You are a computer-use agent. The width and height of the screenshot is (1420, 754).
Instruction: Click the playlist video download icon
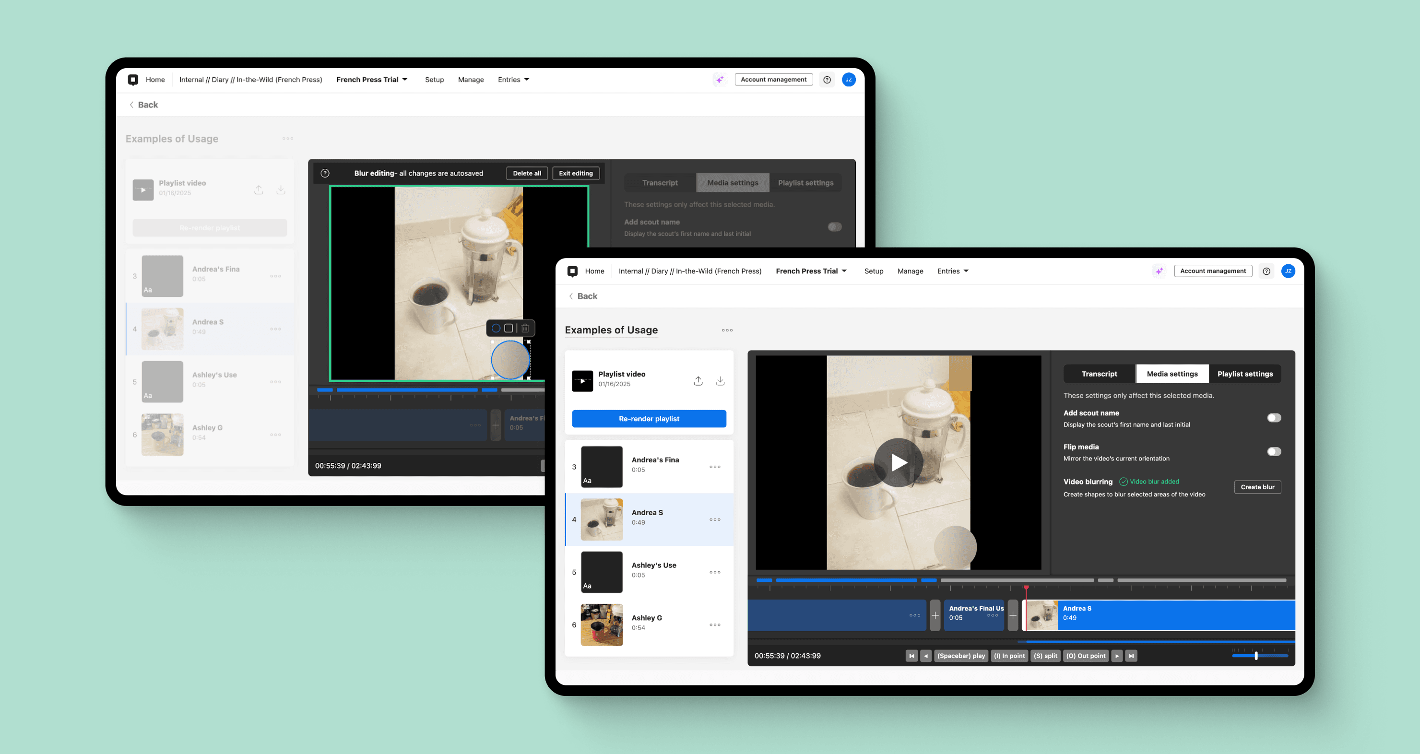point(720,381)
